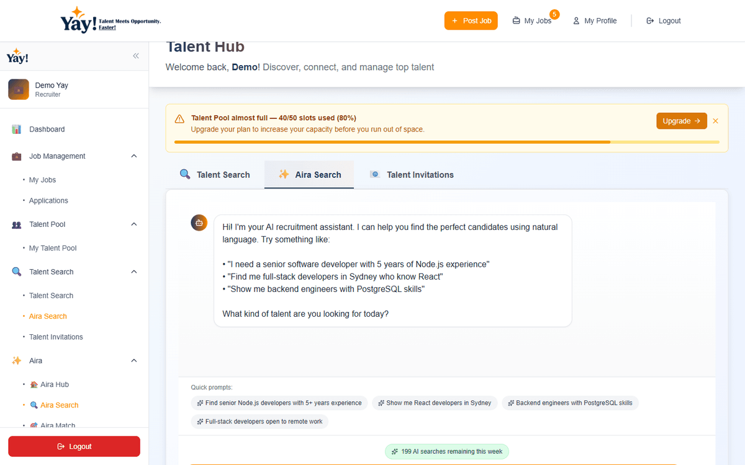The width and height of the screenshot is (745, 465).
Task: Click the warning triangle icon in the upgrade banner
Action: (x=179, y=118)
